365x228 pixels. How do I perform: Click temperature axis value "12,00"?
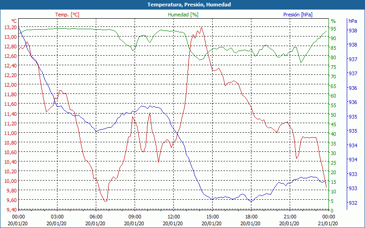pos(10,85)
